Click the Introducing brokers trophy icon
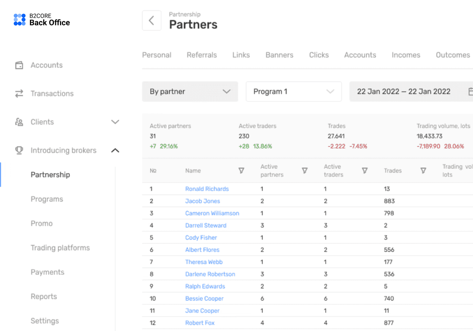Viewport: 473px width, 331px height. (19, 150)
